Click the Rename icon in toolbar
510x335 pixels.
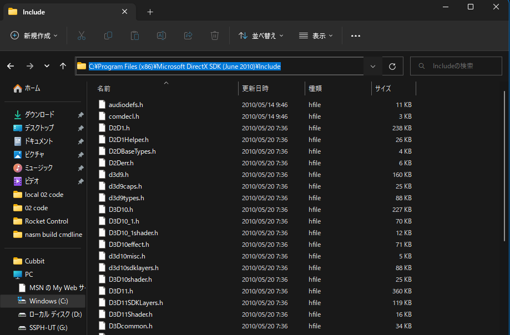click(x=161, y=35)
